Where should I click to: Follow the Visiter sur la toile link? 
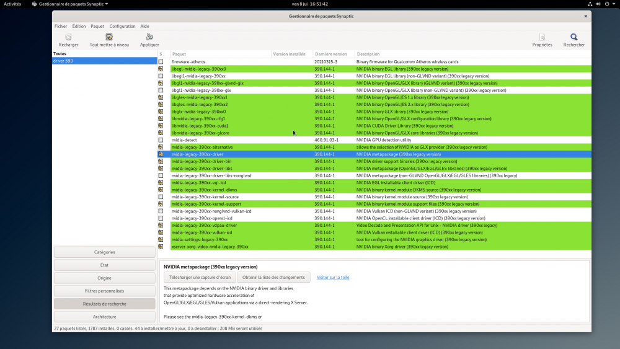pyautogui.click(x=333, y=278)
